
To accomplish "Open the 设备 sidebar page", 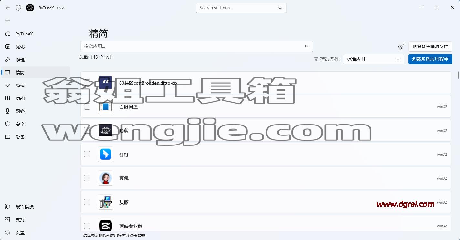I will tap(36, 137).
